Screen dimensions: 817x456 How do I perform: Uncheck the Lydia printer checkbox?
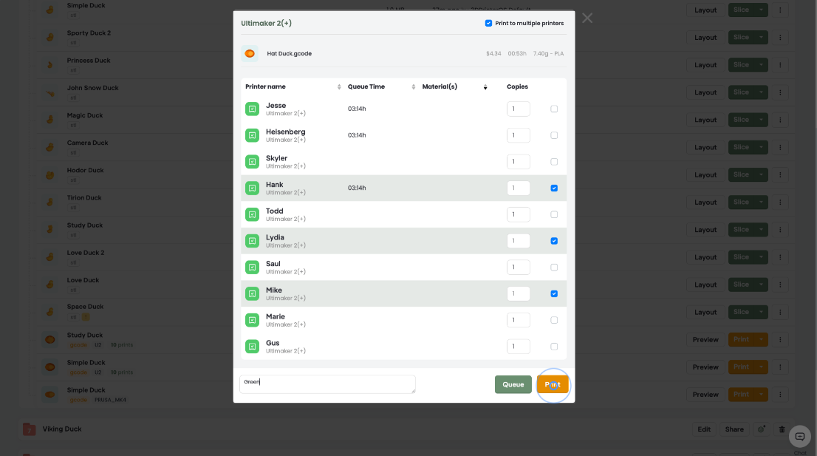554,241
